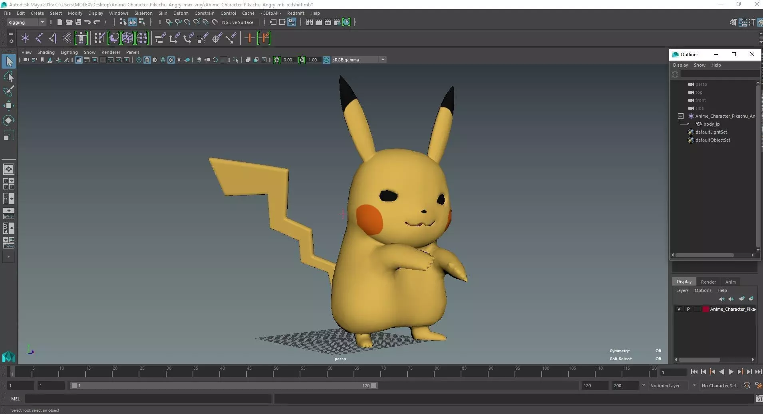The image size is (763, 414).
Task: Save the scene with the disk icon
Action: (x=78, y=22)
